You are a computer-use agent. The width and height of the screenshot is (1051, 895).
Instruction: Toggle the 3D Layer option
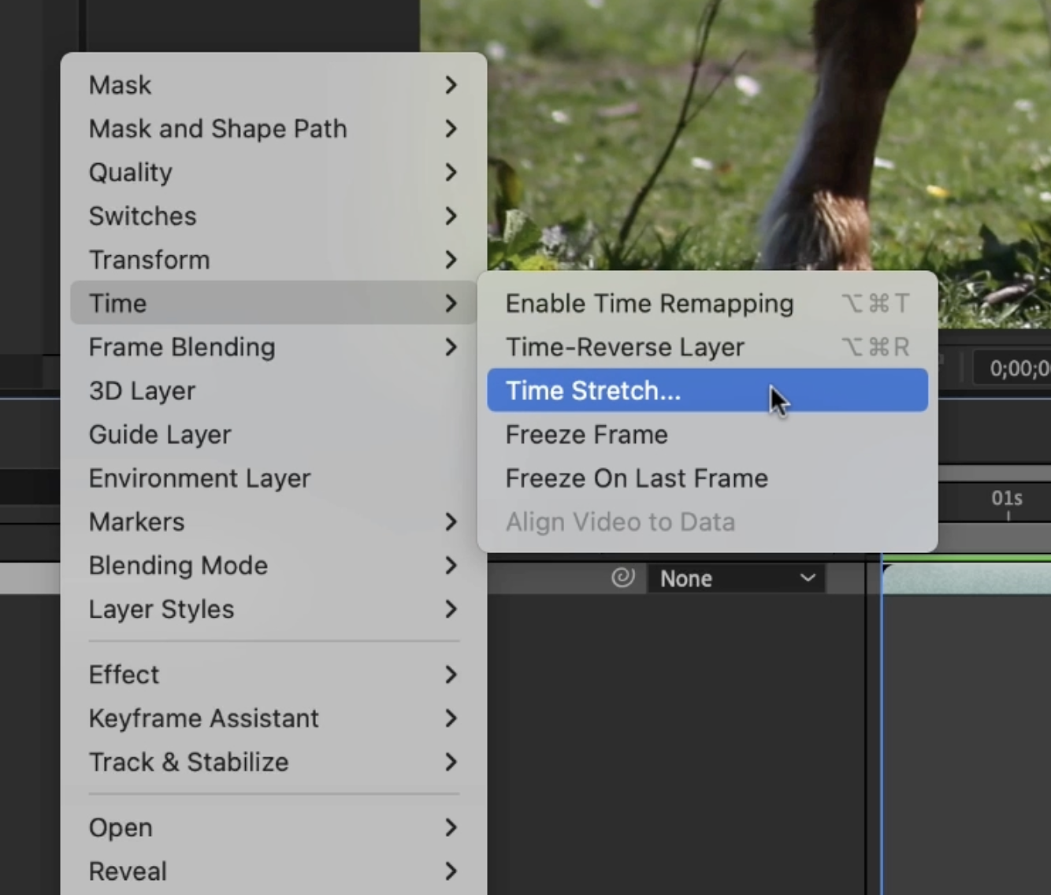273,391
